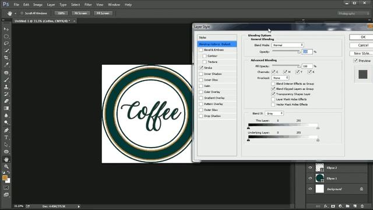Select the Eraser tool
The width and height of the screenshot is (373, 210).
coord(6,101)
